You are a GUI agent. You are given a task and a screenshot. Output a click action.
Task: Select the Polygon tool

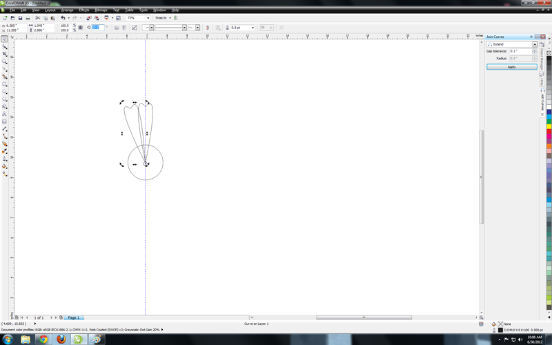tap(5, 99)
